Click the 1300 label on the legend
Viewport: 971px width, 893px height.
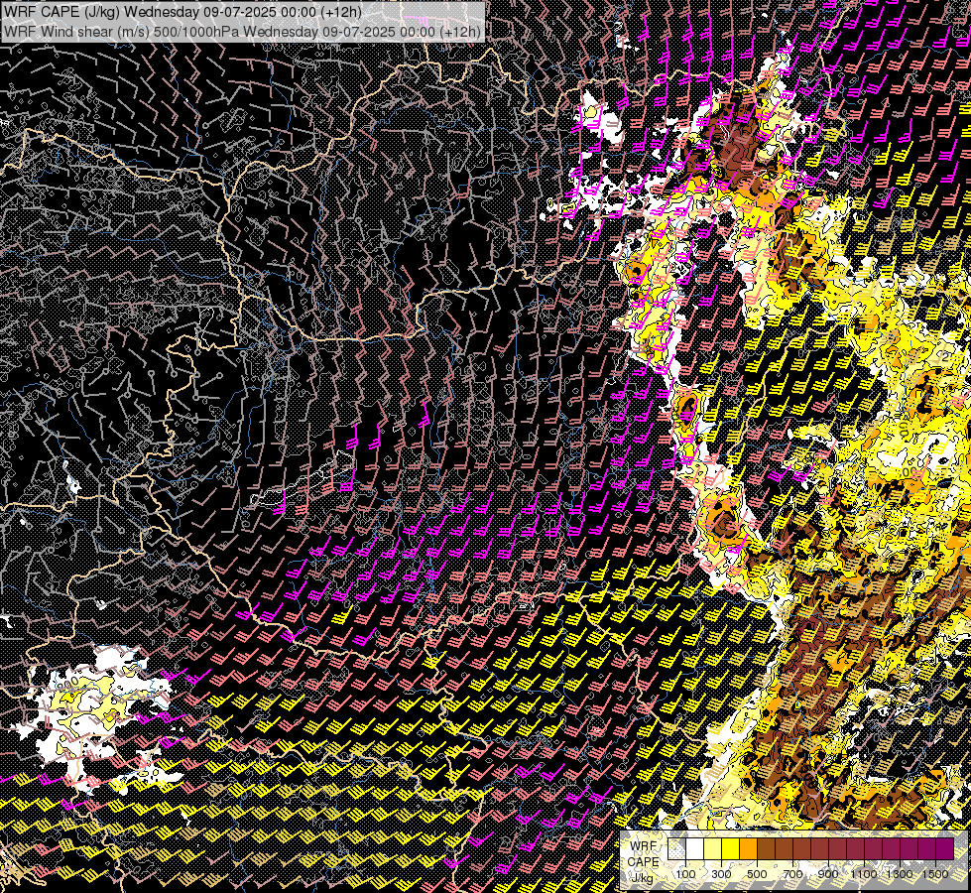pyautogui.click(x=900, y=874)
